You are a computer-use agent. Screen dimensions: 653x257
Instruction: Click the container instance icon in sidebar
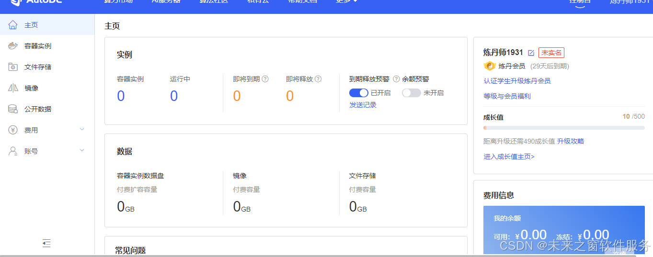(x=13, y=46)
